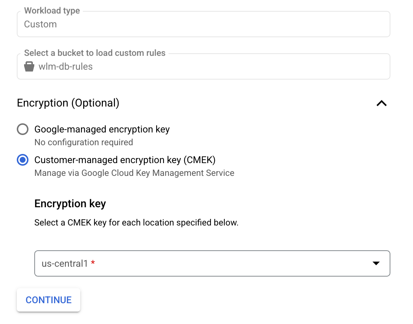Select the Google Cloud Storage bucket glyph

point(29,66)
